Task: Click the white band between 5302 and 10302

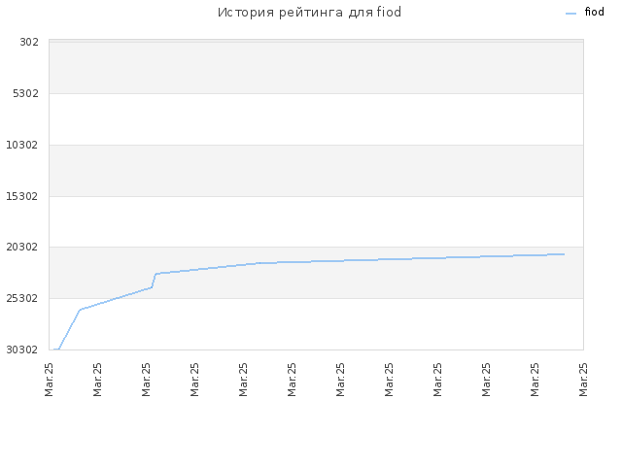Action: coord(316,119)
